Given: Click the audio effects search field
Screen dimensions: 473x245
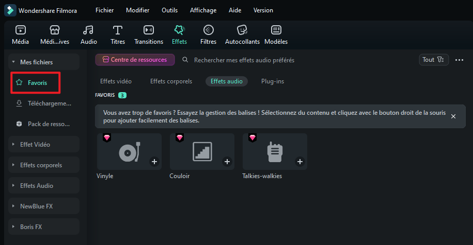Looking at the screenshot, I should point(244,60).
